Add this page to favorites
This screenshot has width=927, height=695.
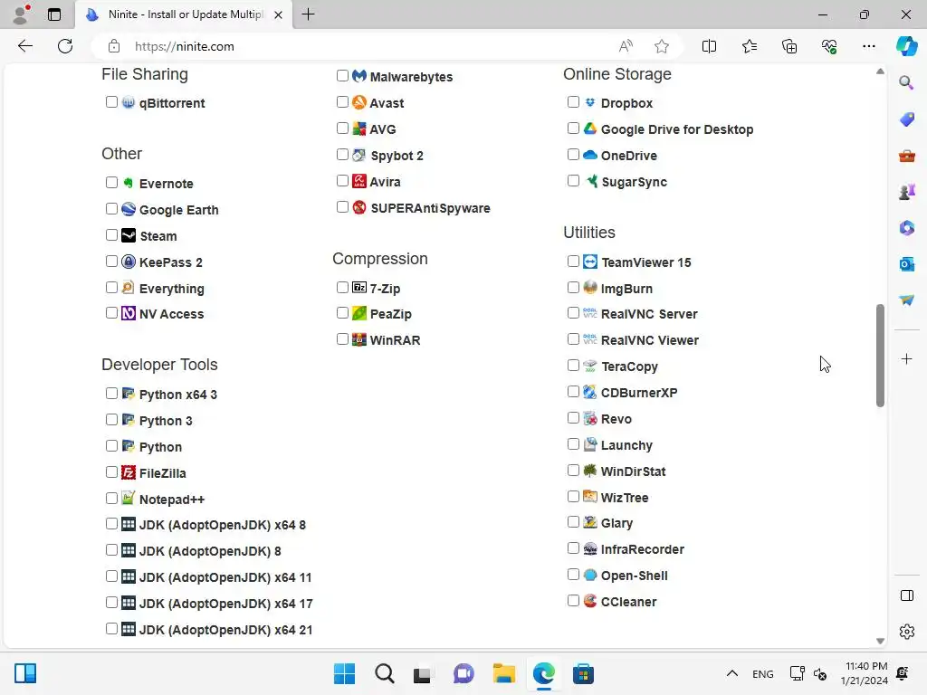point(662,46)
